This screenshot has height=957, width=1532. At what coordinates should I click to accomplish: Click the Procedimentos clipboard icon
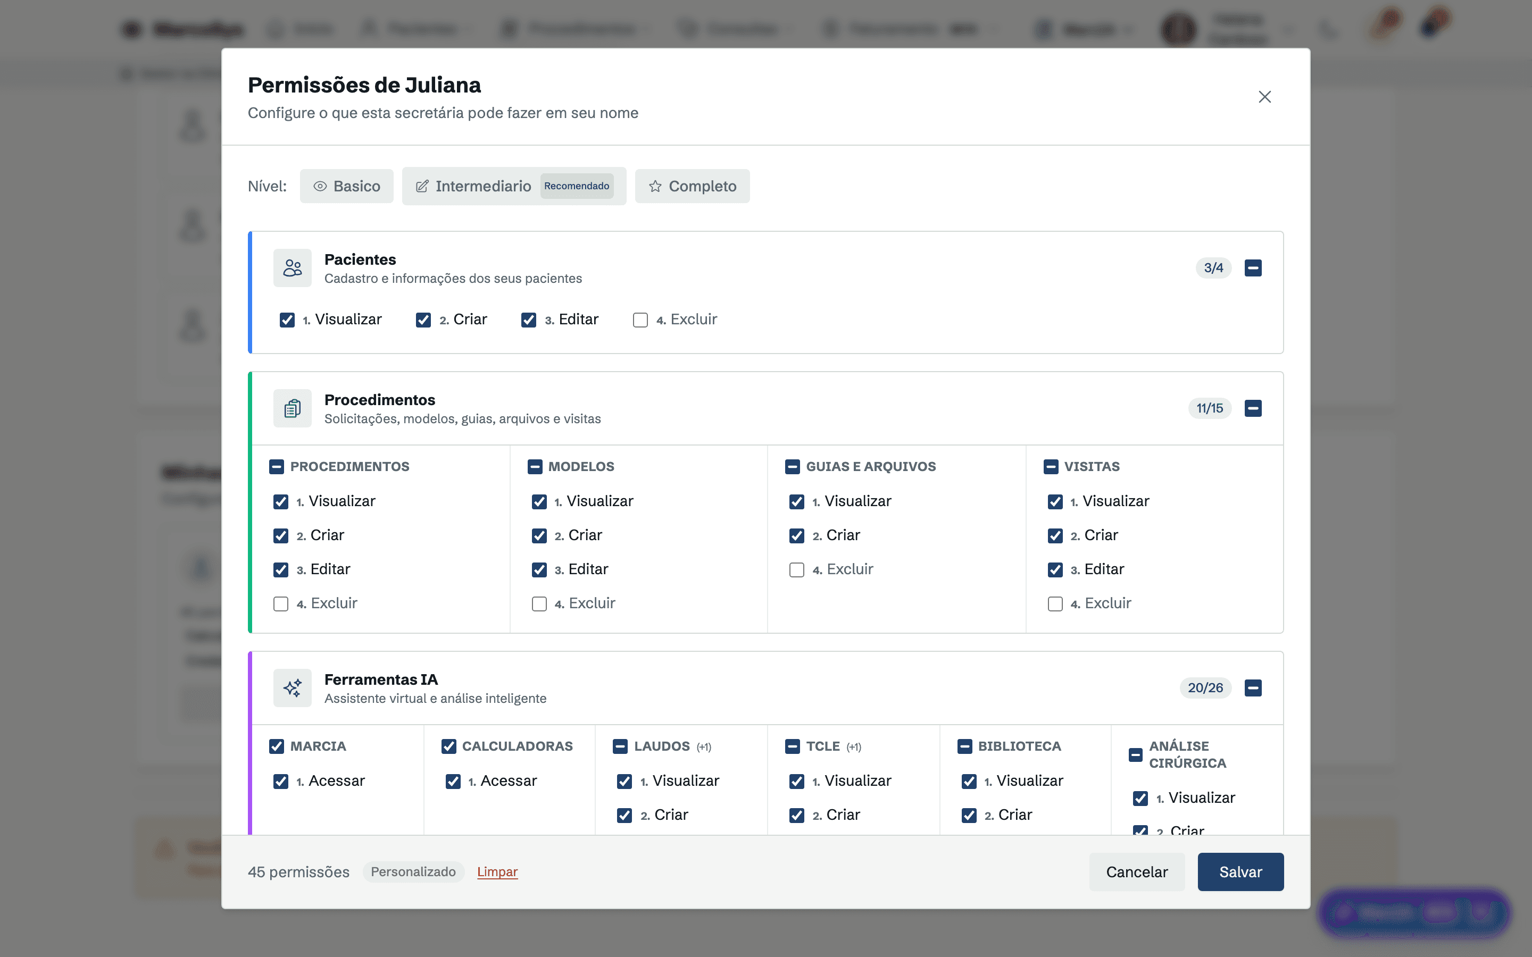click(293, 408)
